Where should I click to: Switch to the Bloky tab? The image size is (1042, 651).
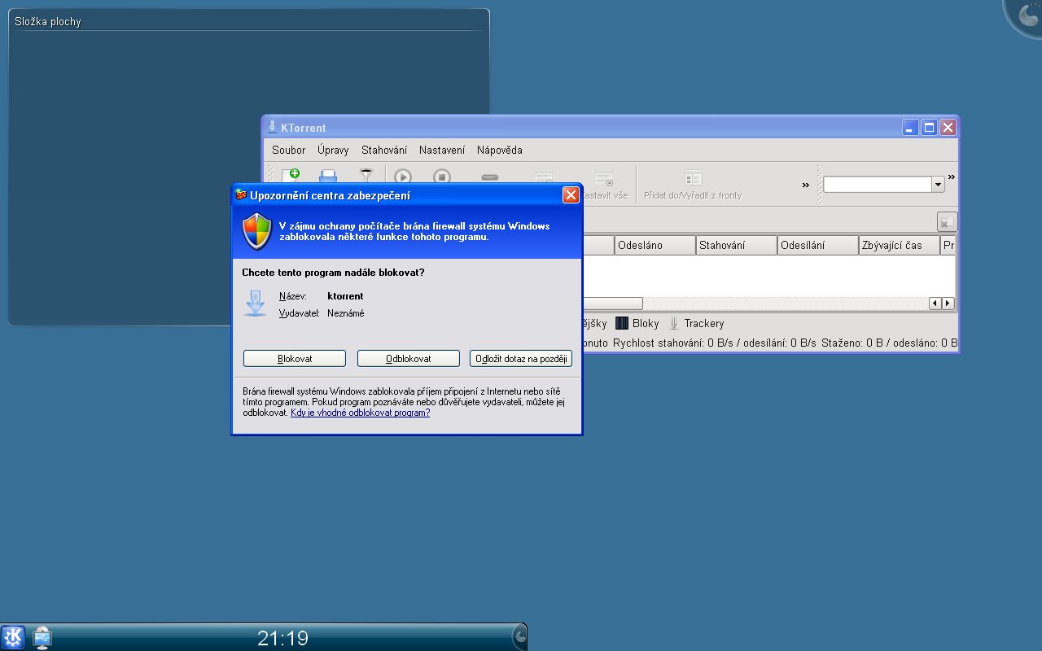click(637, 323)
